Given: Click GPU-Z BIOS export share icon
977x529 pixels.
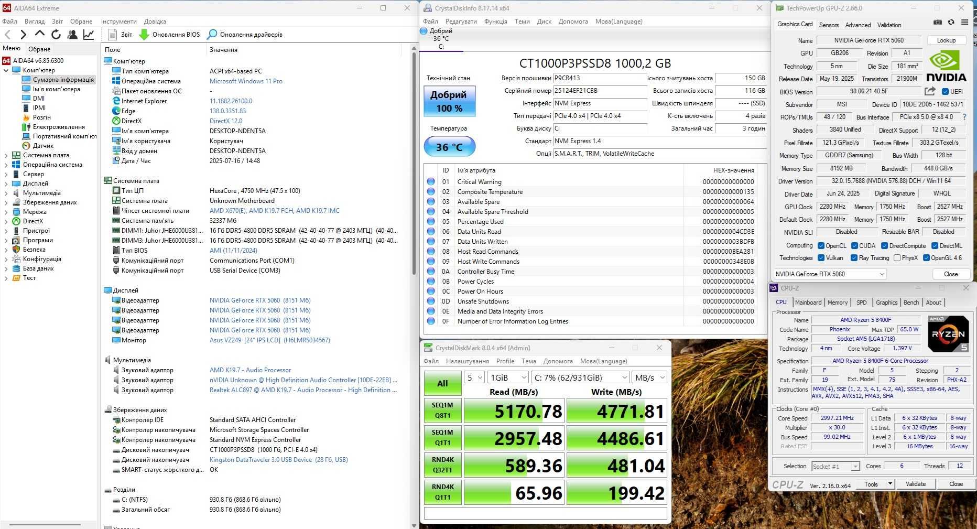Looking at the screenshot, I should 930,91.
